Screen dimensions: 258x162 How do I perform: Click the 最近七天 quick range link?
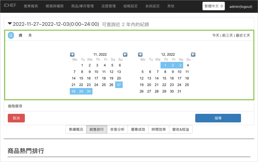(243, 35)
